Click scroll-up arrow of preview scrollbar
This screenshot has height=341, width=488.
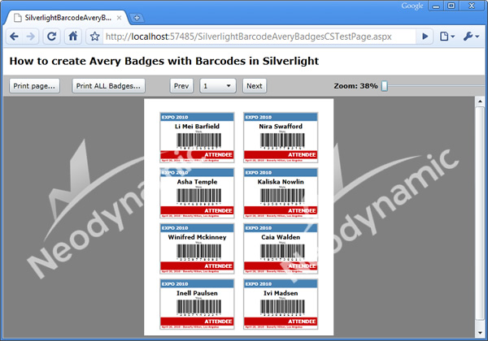click(x=480, y=101)
